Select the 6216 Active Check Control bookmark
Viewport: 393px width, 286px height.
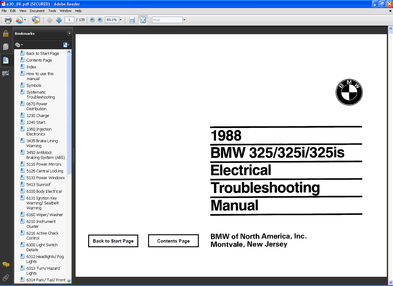[42, 236]
